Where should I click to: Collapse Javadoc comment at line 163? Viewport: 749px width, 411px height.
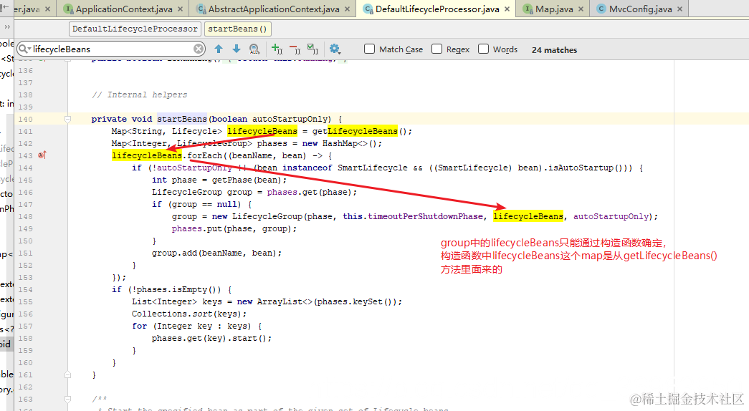(x=68, y=399)
